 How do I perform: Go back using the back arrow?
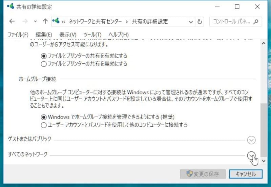tap(12, 21)
